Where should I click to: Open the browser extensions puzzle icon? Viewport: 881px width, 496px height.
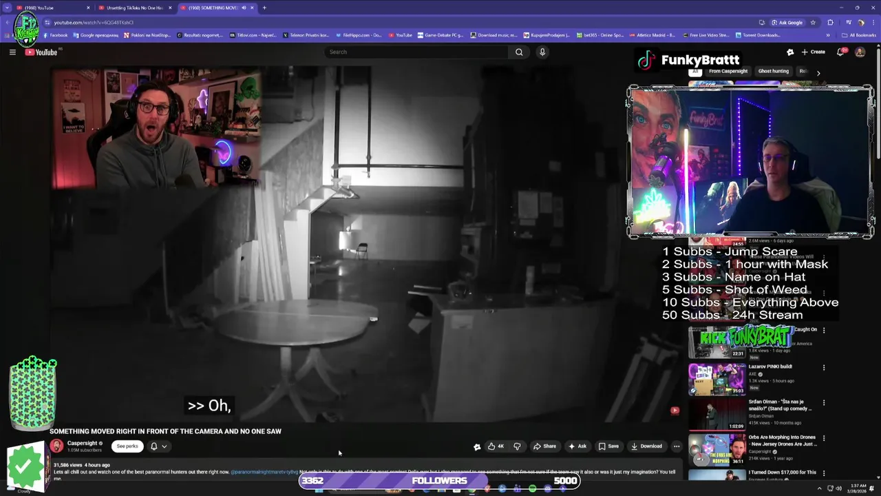click(830, 22)
